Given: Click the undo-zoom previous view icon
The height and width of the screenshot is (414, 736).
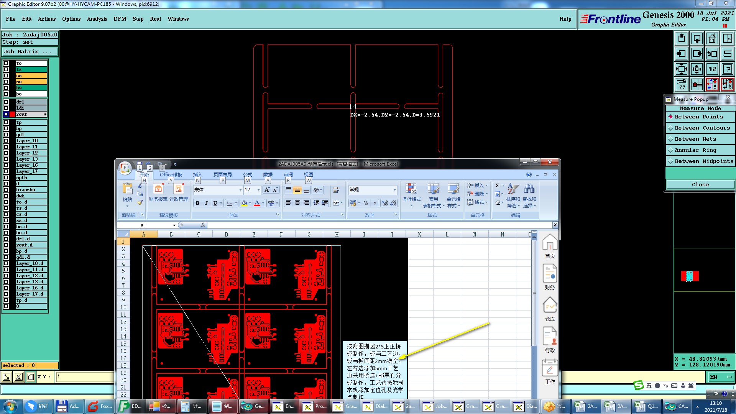Looking at the screenshot, I should tap(712, 54).
